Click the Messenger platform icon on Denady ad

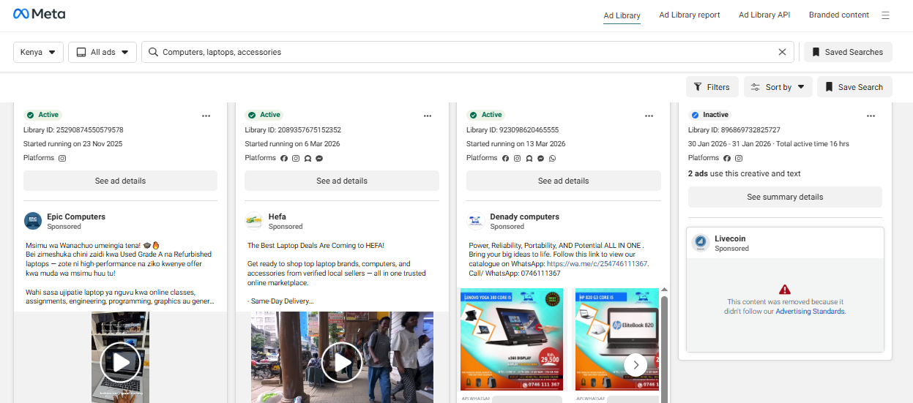[x=540, y=158]
